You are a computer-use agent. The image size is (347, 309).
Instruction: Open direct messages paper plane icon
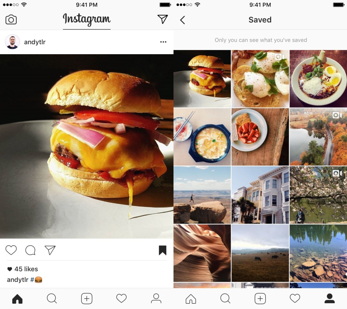[163, 19]
